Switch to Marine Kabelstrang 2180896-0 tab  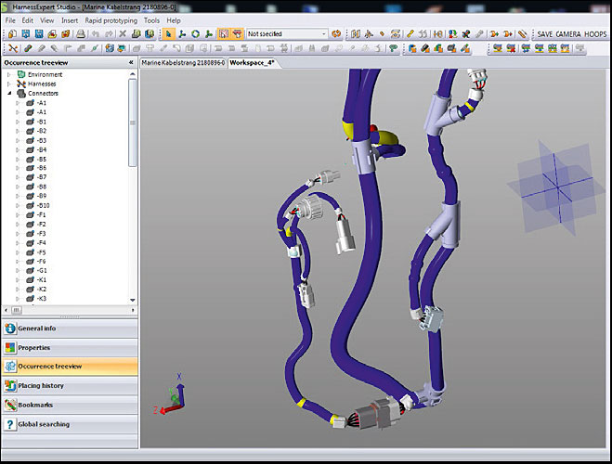(x=183, y=62)
